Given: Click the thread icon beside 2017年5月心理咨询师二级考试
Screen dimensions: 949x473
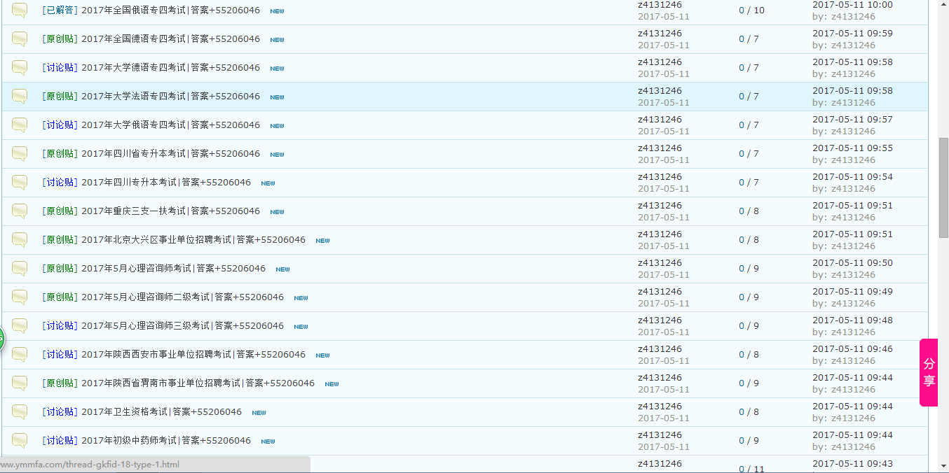Looking at the screenshot, I should [20, 297].
